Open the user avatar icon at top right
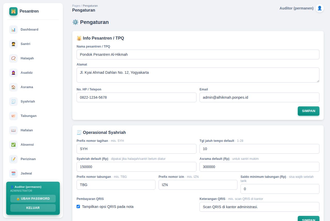This screenshot has height=221, width=330. (320, 8)
